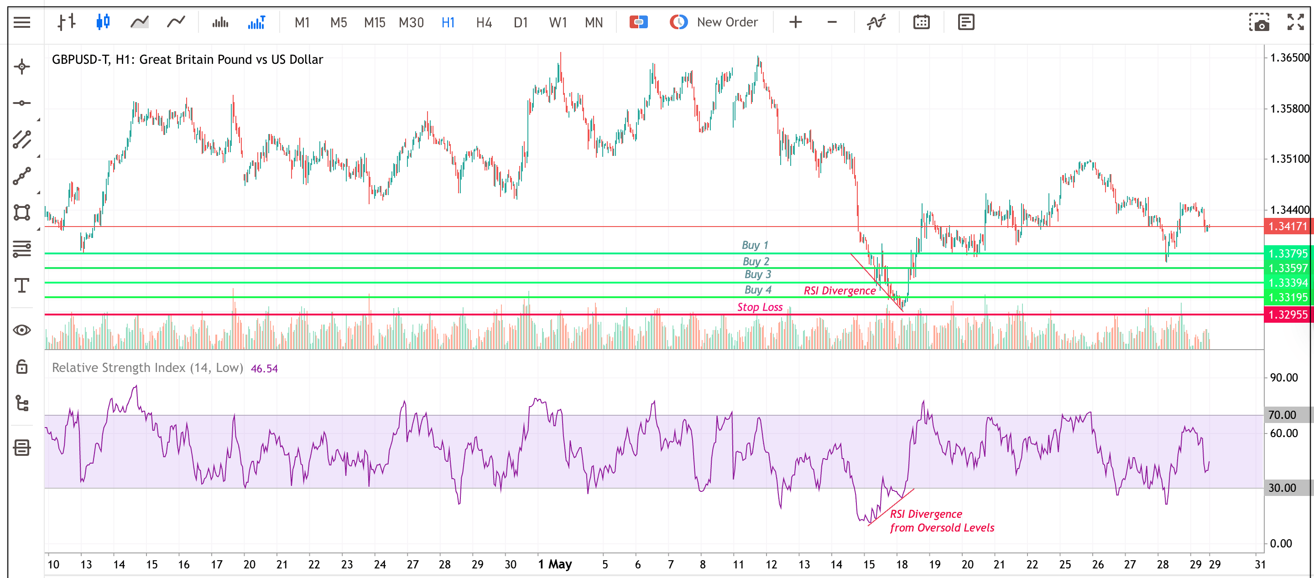Click the RSI value 46.54
This screenshot has width=1314, height=578.
coord(264,368)
